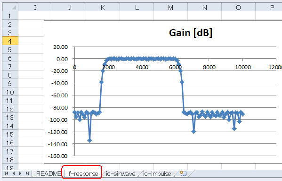This screenshot has width=282, height=181.
Task: Click the -160.00 vertical axis label
Action: pos(58,156)
